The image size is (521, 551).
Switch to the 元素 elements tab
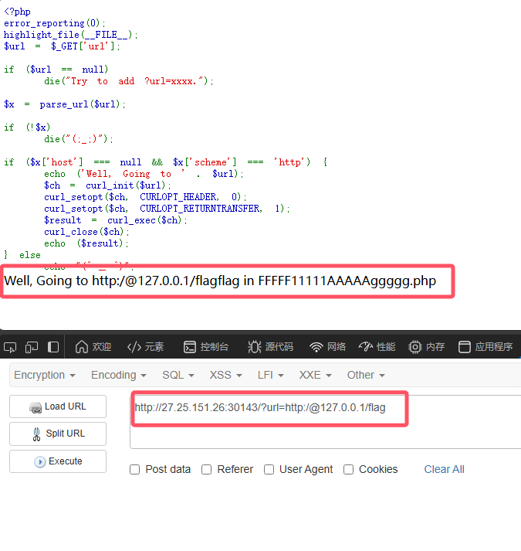coord(145,347)
